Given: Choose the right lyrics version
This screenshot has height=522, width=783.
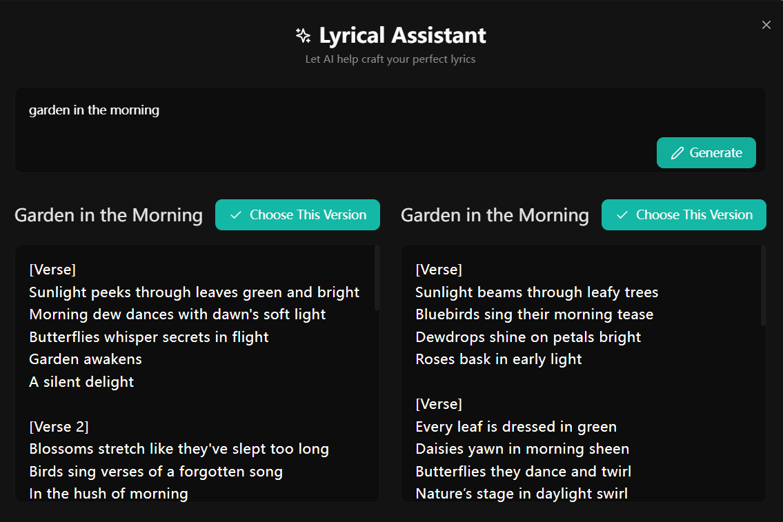Looking at the screenshot, I should pos(684,215).
